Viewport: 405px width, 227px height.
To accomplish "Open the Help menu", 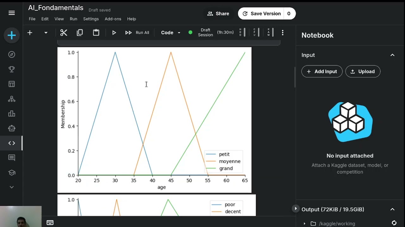I will [132, 19].
